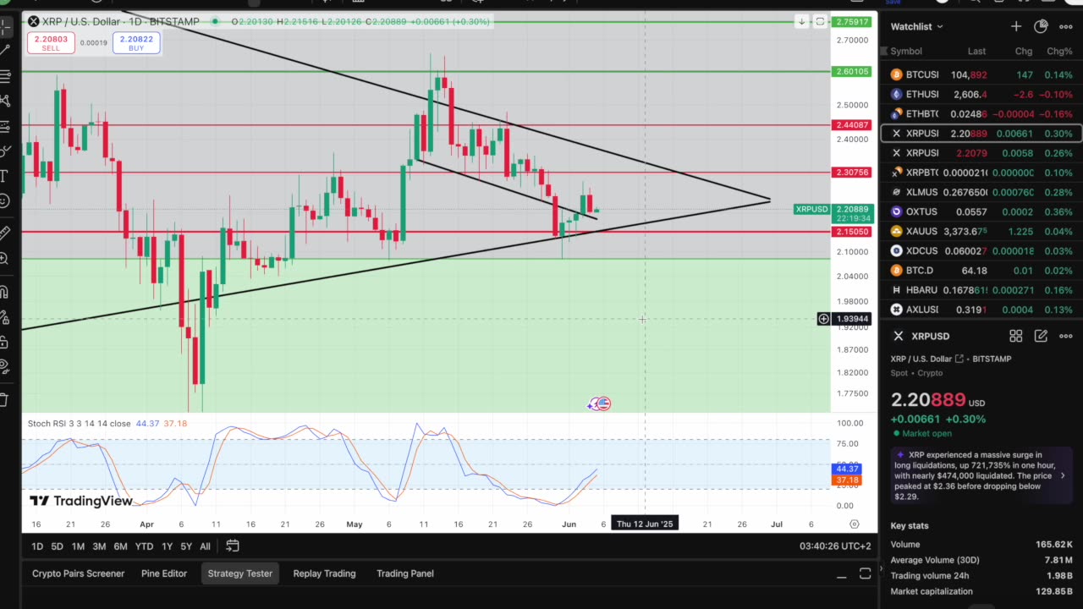Click the SELL 2.20803 button
The image size is (1083, 609).
[x=51, y=42]
